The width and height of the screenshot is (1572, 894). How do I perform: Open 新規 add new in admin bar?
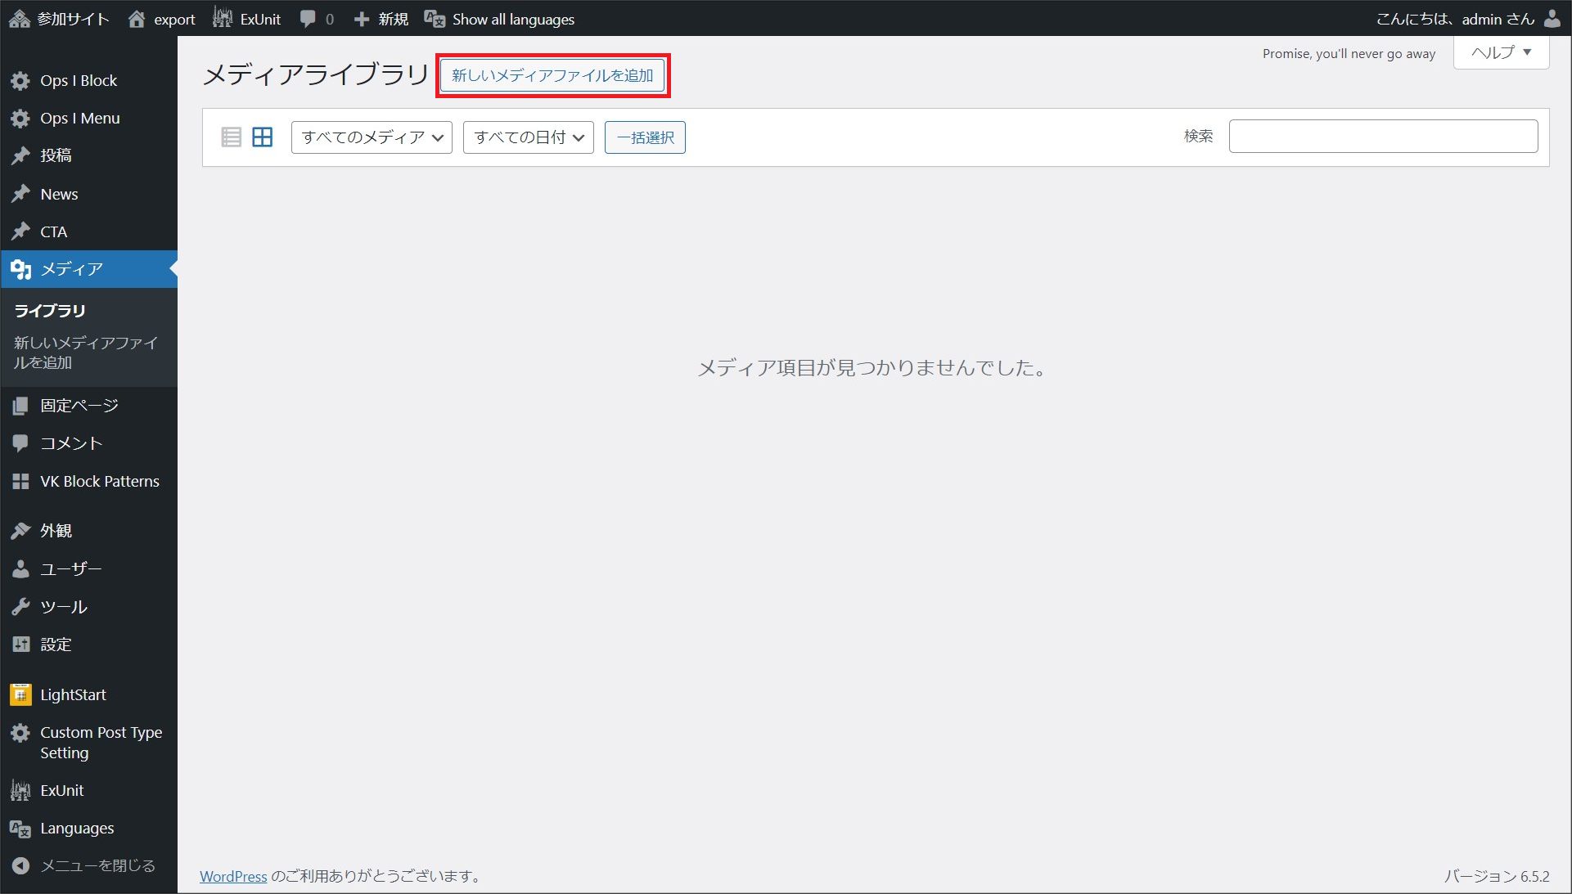(x=381, y=19)
